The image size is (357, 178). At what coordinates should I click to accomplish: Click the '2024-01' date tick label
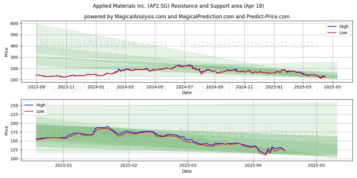coord(96,87)
